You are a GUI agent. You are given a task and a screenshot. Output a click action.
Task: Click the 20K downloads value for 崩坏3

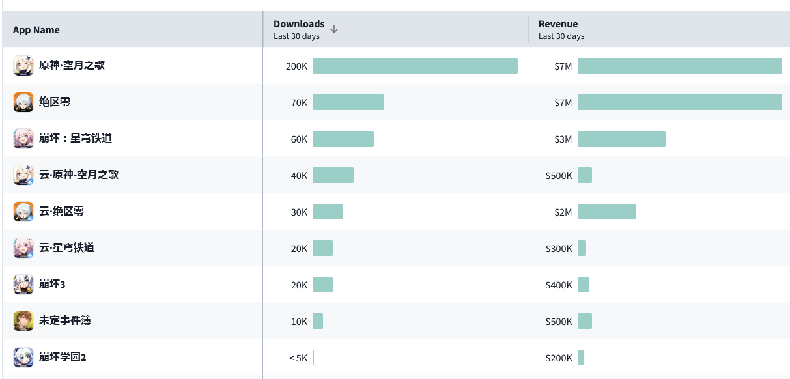pos(299,285)
